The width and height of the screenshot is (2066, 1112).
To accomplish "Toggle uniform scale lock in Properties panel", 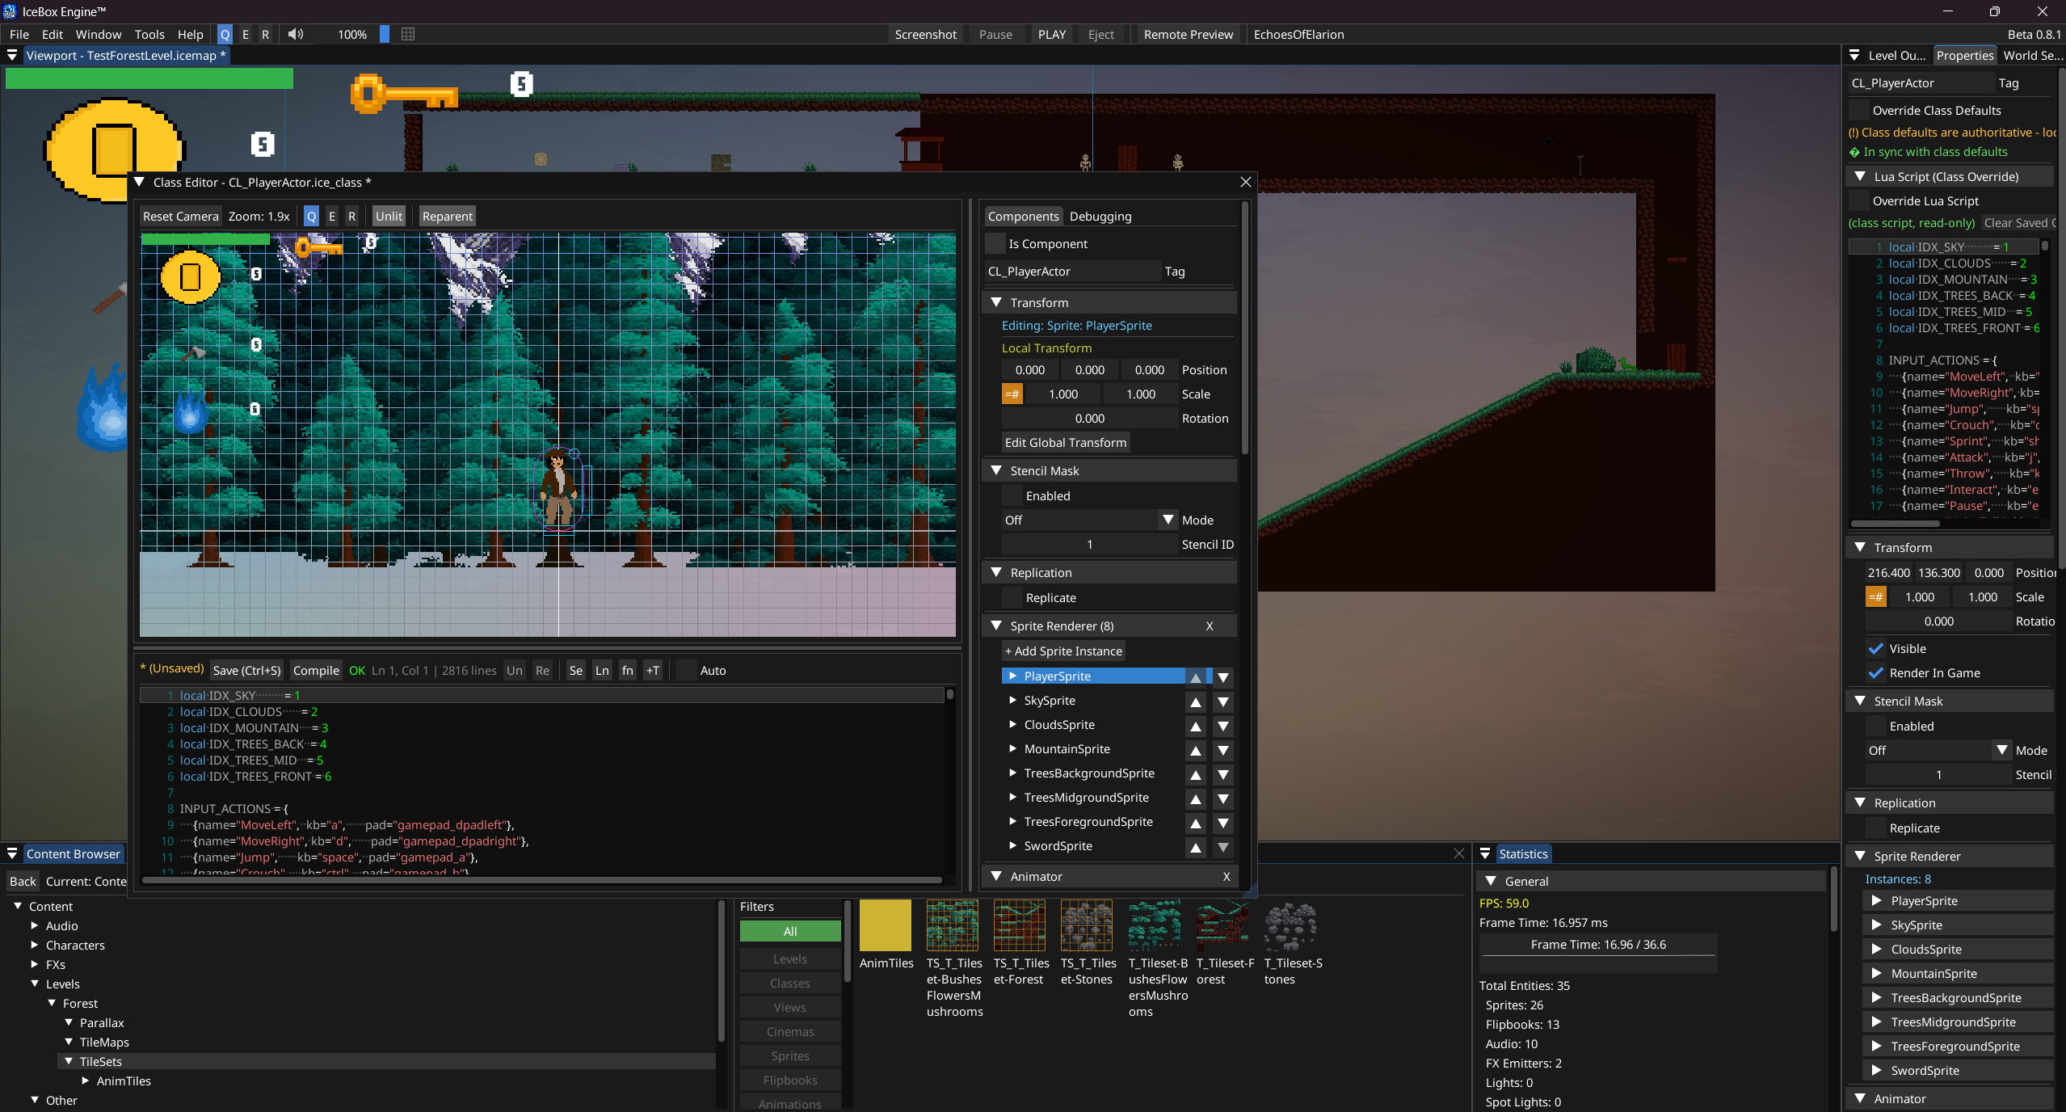I will [1875, 597].
